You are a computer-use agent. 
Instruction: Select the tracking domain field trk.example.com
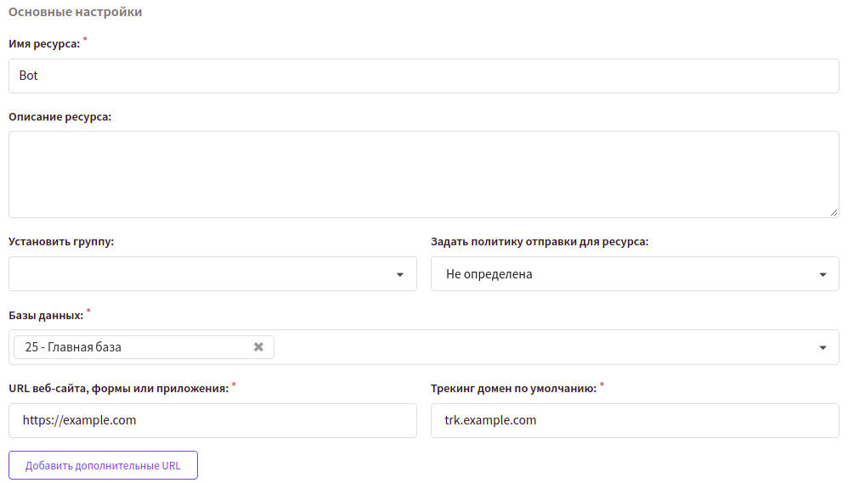[634, 420]
